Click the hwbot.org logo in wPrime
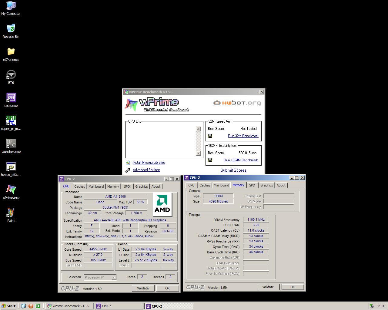The image size is (388, 310). coord(237,103)
